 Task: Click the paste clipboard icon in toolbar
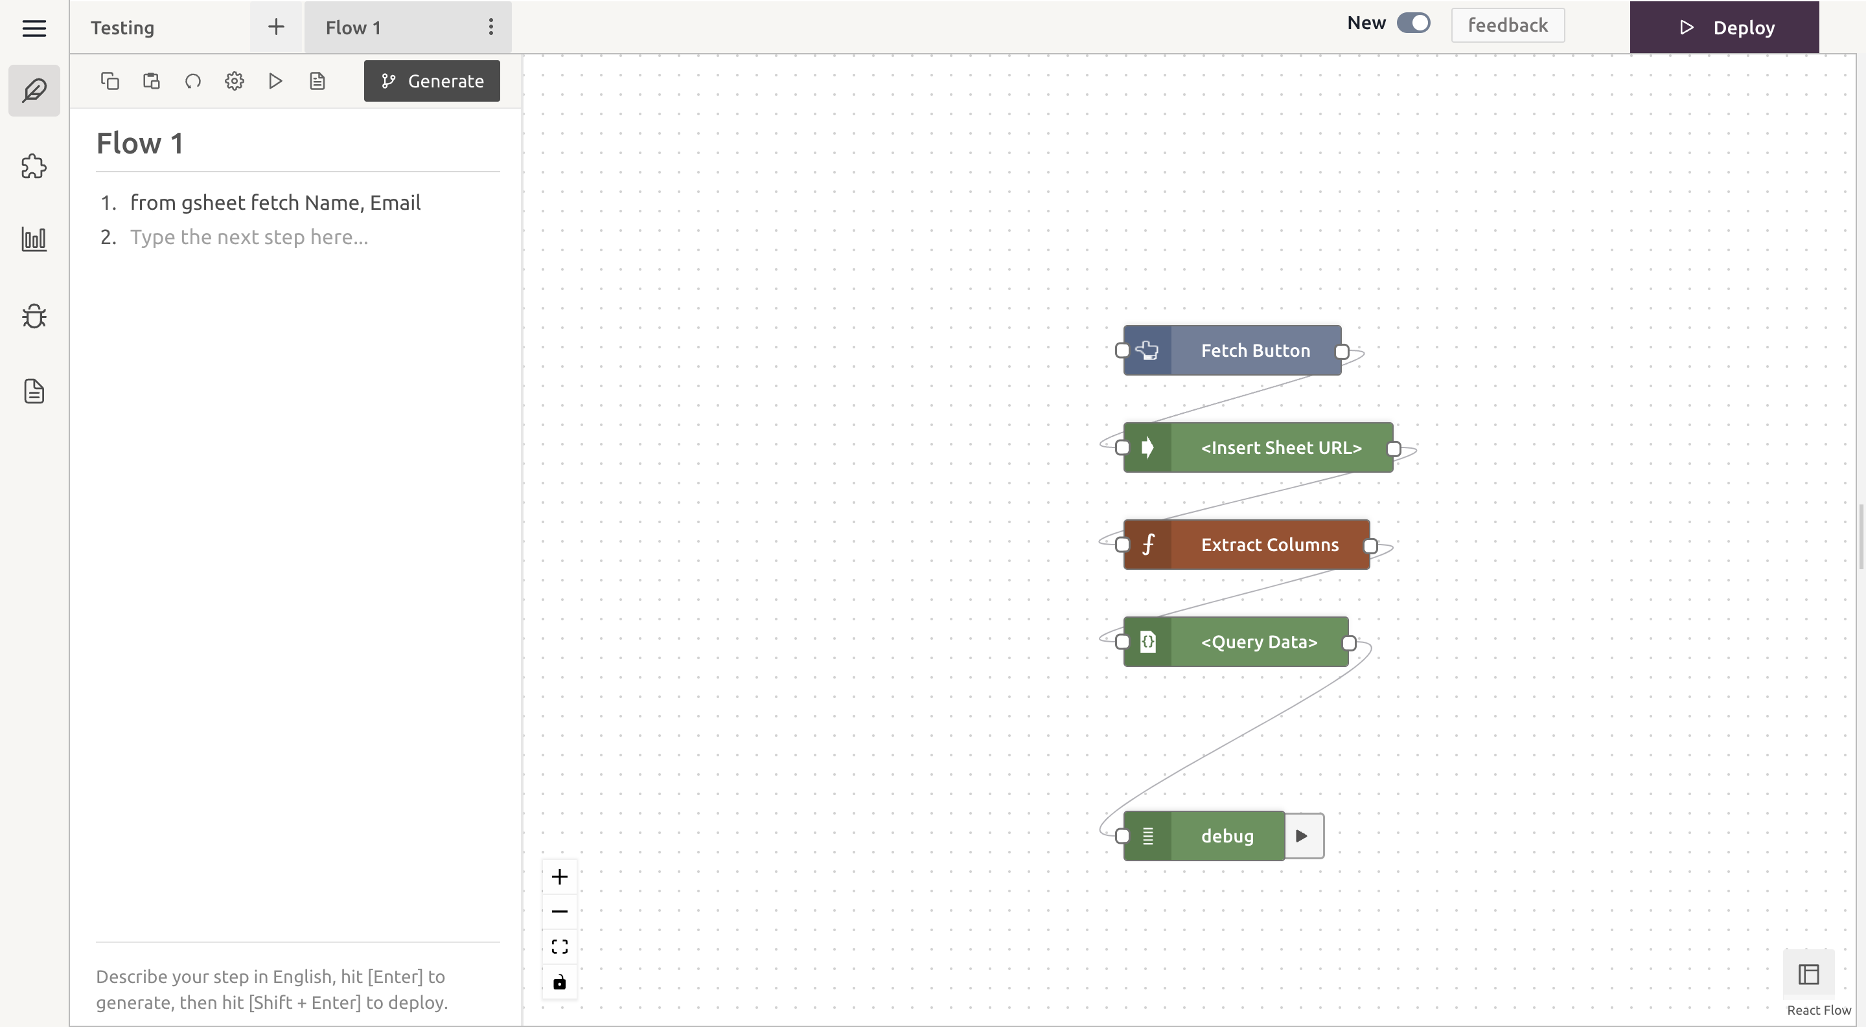pyautogui.click(x=152, y=81)
